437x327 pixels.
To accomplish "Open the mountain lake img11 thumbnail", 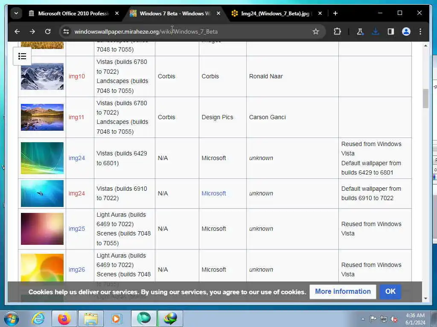I will [42, 118].
